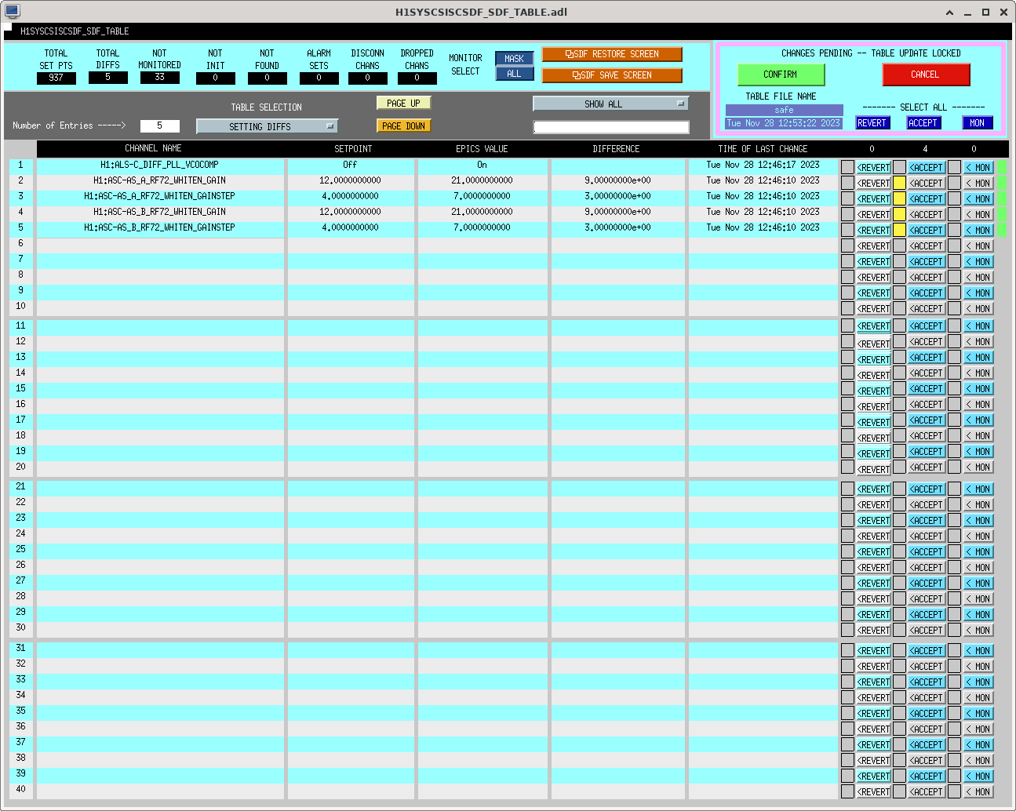Screen dimensions: 1016x811
Task: Click MON for row 2
Action: click(978, 184)
